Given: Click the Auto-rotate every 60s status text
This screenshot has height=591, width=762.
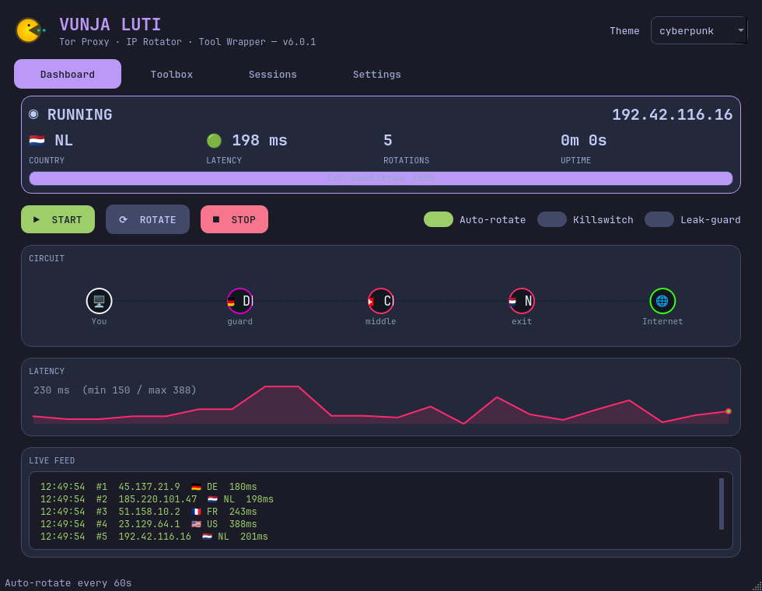Looking at the screenshot, I should click(68, 583).
